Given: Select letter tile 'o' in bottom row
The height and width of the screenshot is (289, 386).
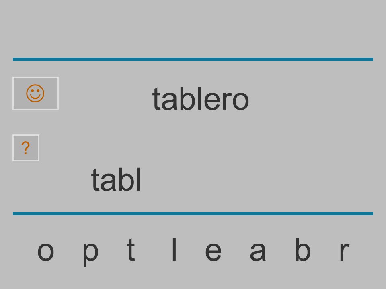Looking at the screenshot, I should click(46, 251).
